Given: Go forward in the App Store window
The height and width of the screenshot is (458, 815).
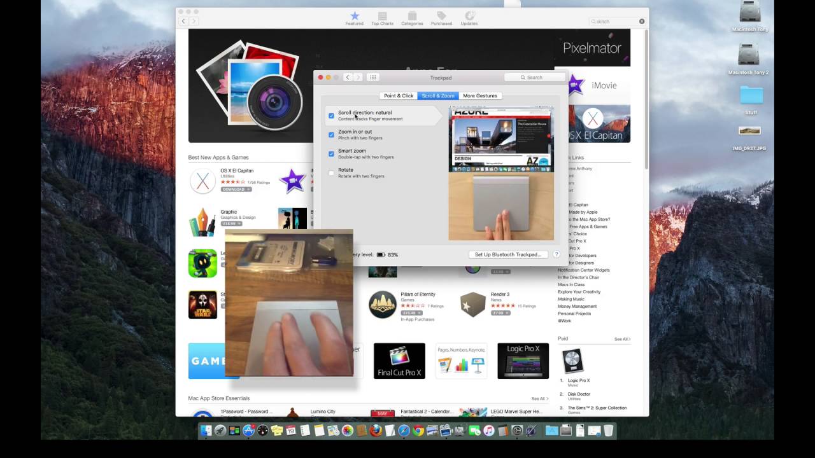Looking at the screenshot, I should [194, 21].
